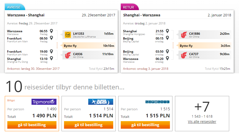Click the map pin beside Warszawa 06:20 arrival
The image size is (239, 136).
coord(167,58)
